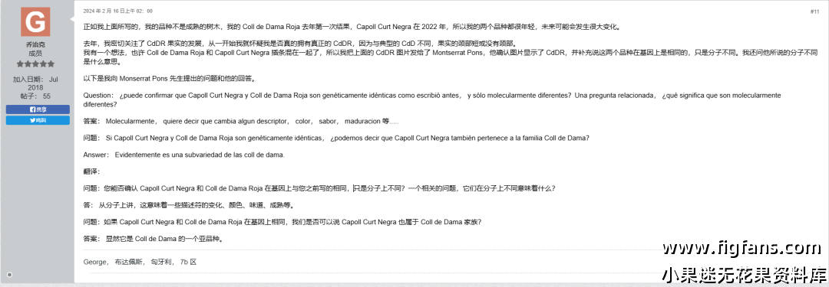Select answer line Molecularmente, quiere decir

(241, 122)
